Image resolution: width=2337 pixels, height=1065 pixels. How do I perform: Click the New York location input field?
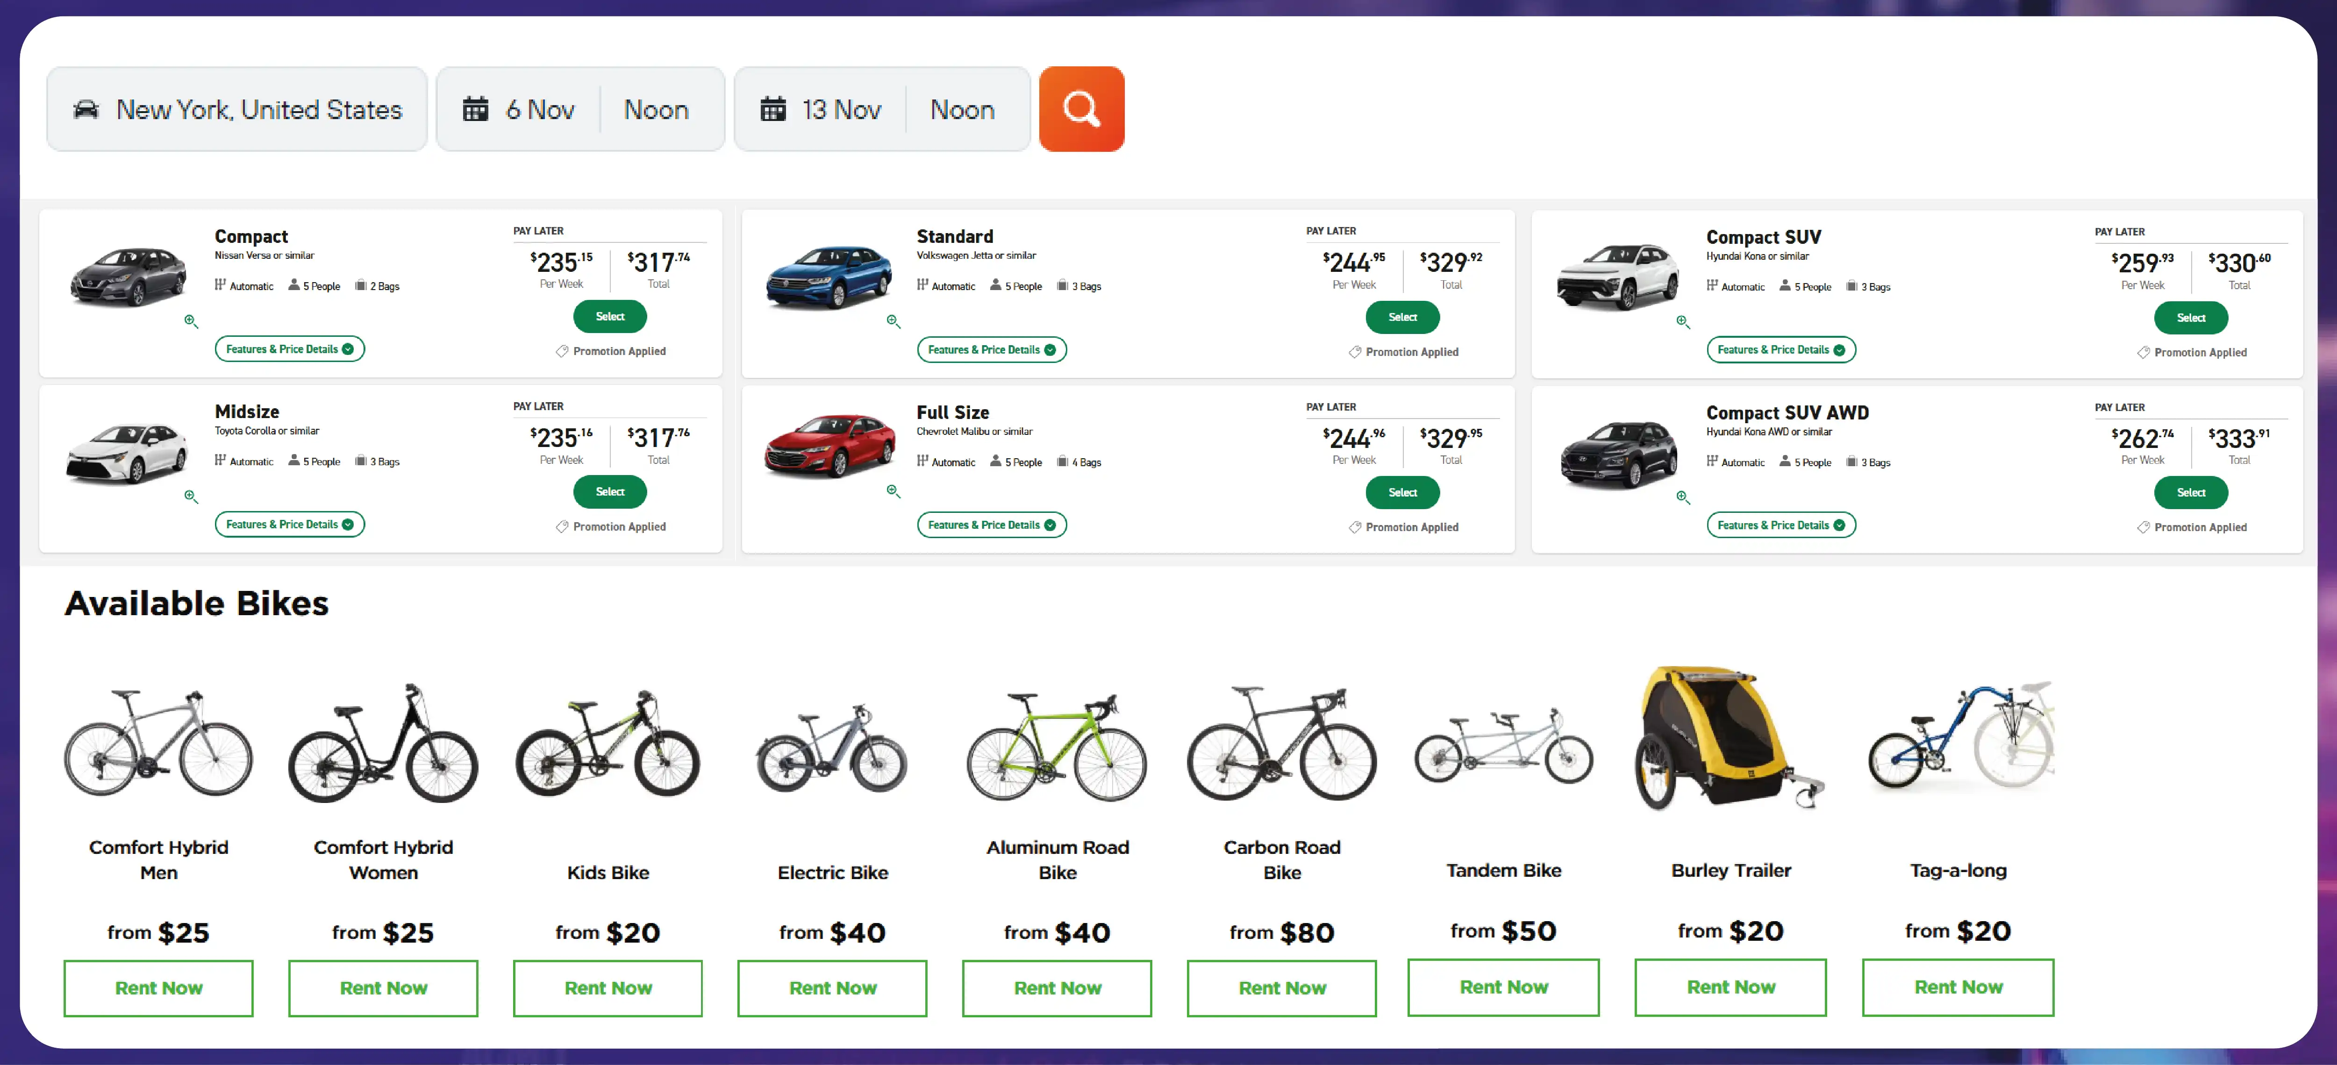[x=258, y=110]
